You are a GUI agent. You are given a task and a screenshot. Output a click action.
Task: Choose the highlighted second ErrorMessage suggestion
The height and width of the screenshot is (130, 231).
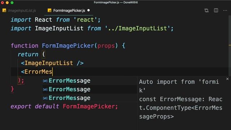[x=90, y=90]
